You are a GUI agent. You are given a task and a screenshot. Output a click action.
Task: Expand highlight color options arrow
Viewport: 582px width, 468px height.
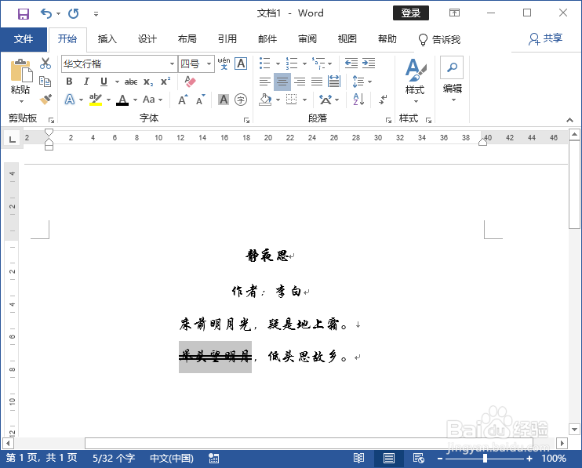point(108,100)
